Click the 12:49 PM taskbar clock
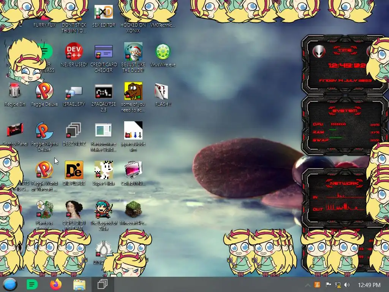The image size is (389, 292). pos(369,285)
